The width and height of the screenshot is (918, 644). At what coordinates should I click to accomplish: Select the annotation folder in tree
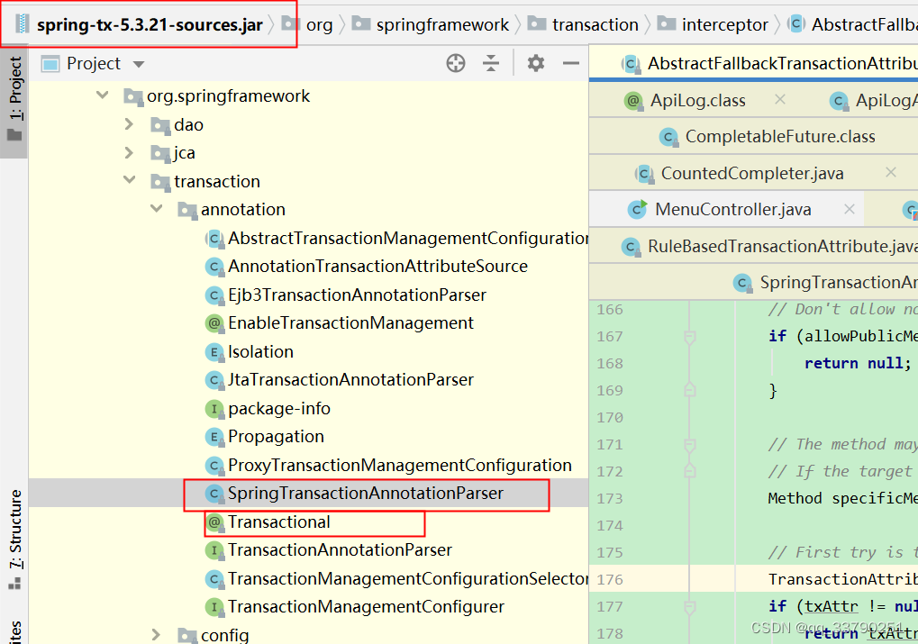coord(232,210)
